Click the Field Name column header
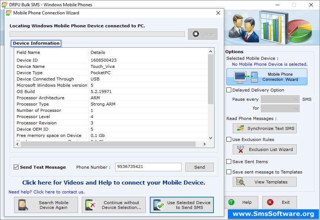The image size is (320, 220). [28, 52]
